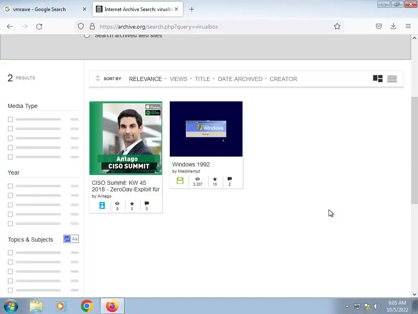This screenshot has width=418, height=314.
Task: Sort results by Date Archived
Action: point(240,79)
